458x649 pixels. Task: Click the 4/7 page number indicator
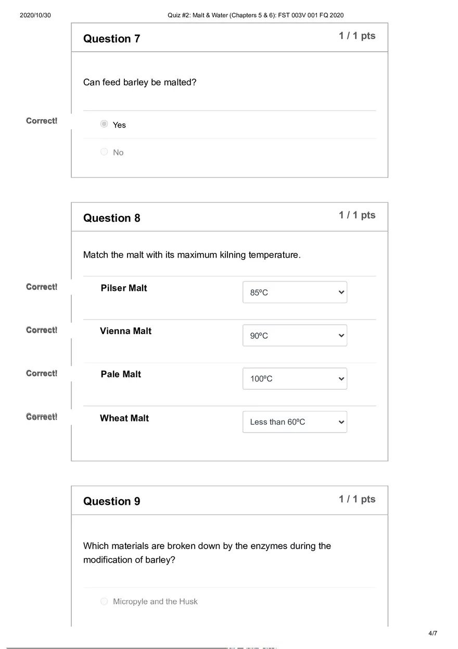click(432, 633)
